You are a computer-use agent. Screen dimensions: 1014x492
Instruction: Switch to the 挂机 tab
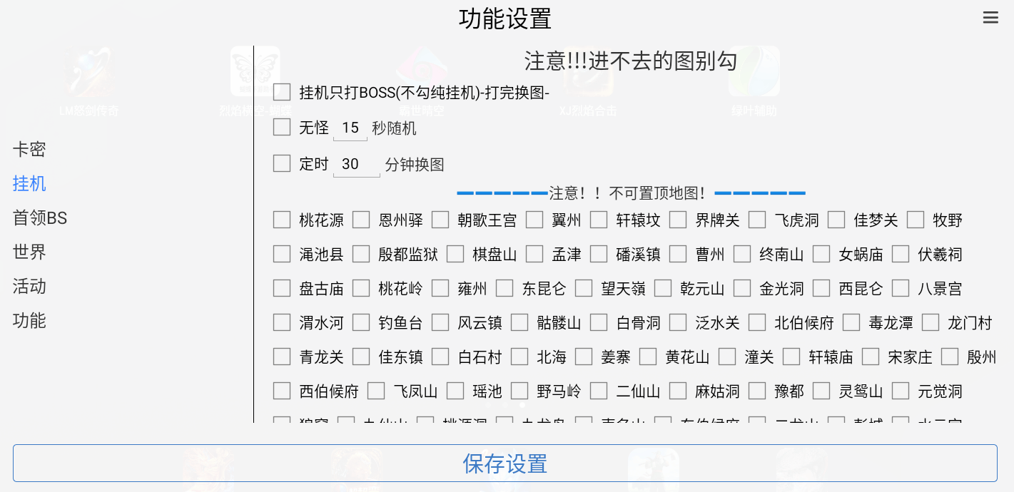coord(29,183)
